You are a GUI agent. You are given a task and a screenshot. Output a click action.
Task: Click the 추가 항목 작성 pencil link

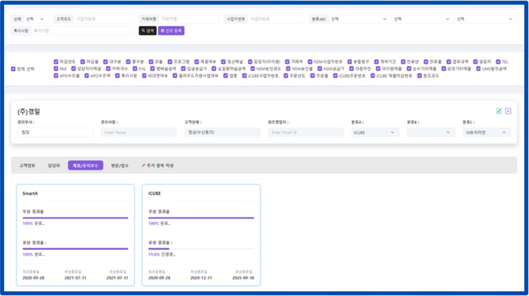pos(157,165)
